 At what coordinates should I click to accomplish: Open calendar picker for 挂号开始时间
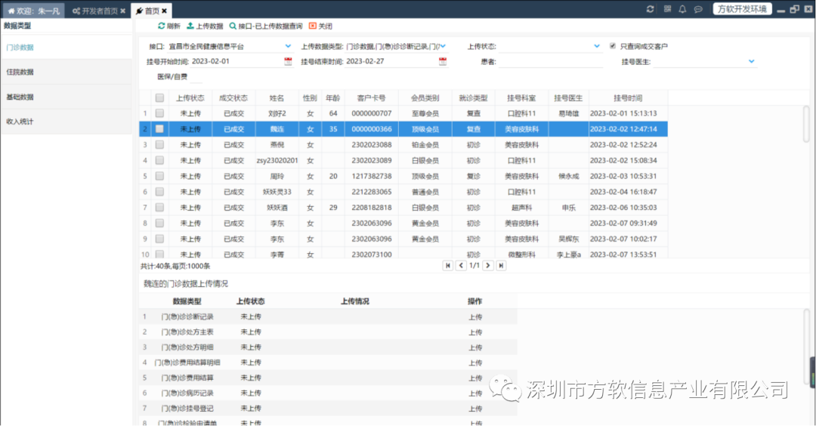288,62
